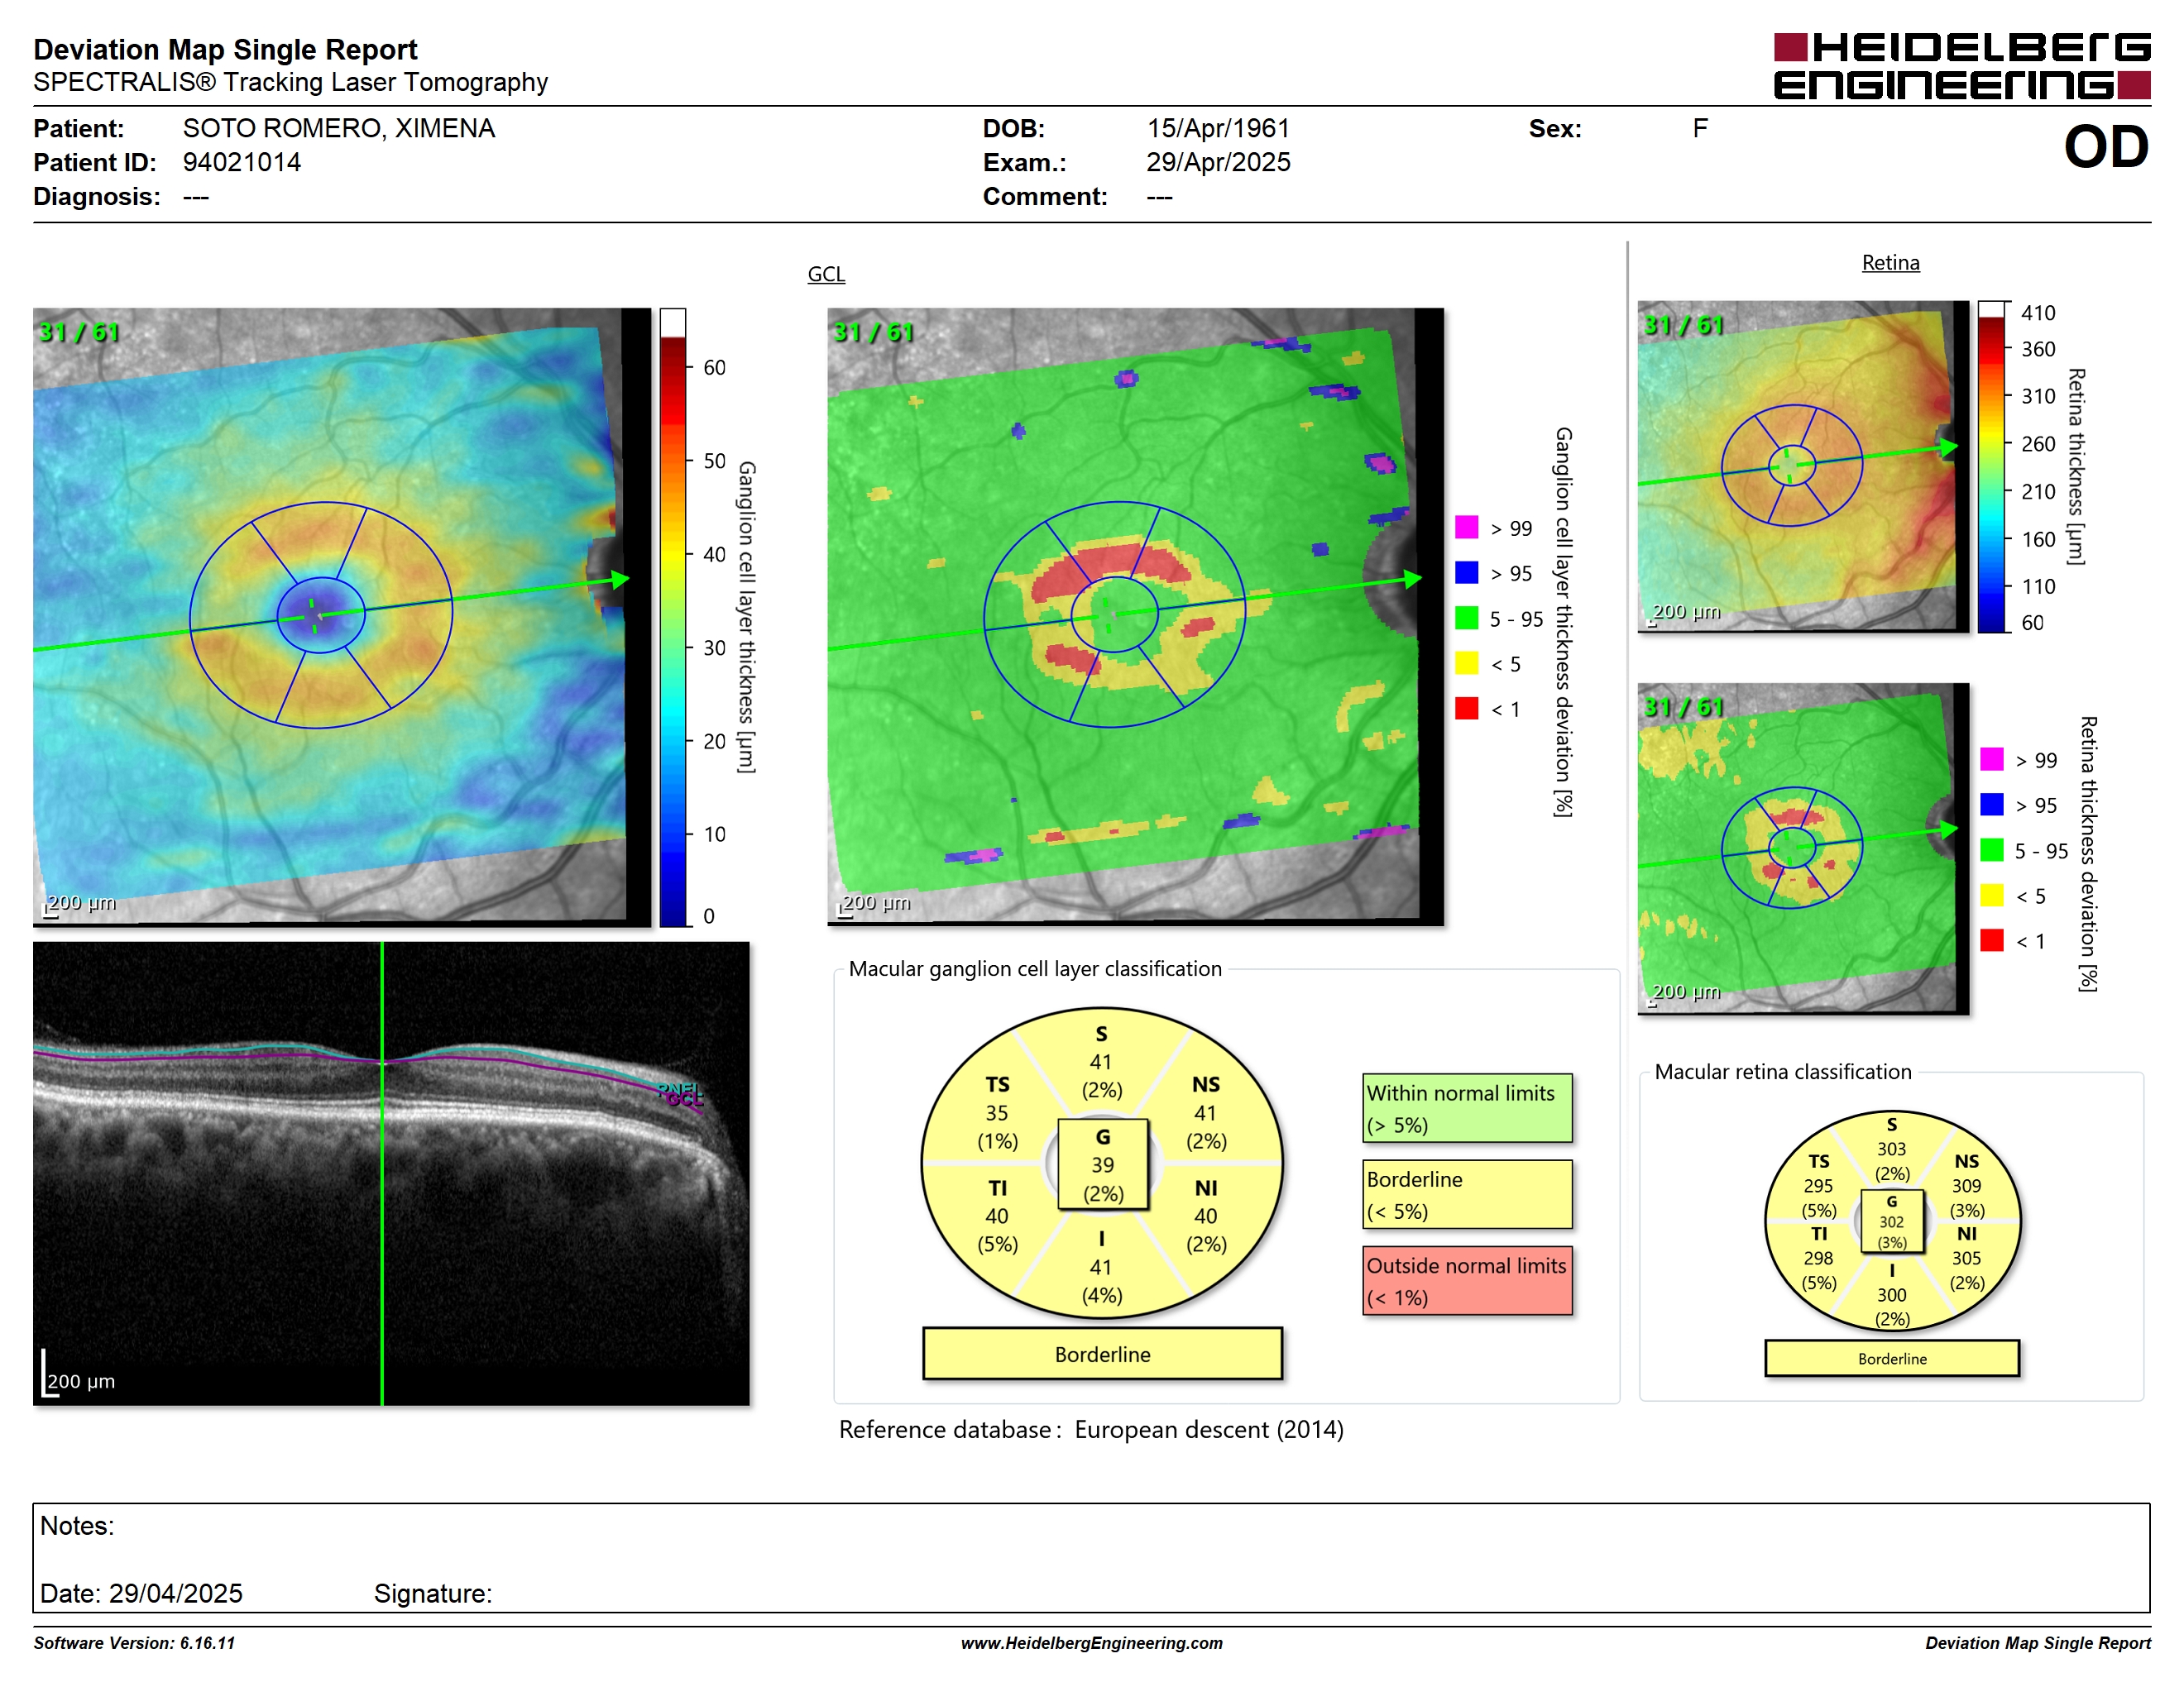This screenshot has height=1687, width=2184.
Task: Click the large Borderline GCL classification result bar
Action: pyautogui.click(x=1102, y=1355)
